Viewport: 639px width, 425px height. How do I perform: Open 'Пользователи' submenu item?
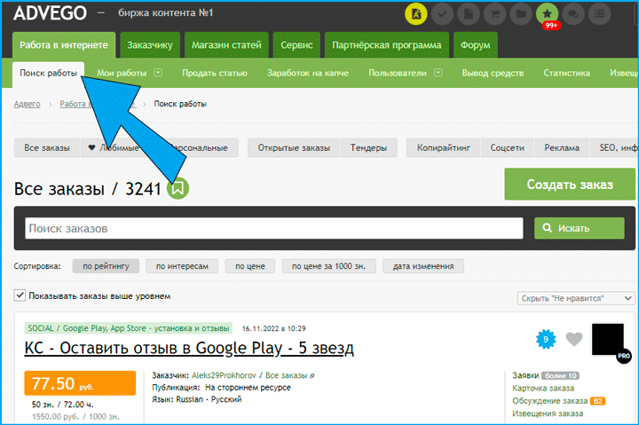coord(398,73)
